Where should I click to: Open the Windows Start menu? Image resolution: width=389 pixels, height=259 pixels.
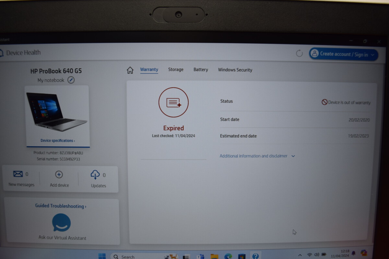102,256
